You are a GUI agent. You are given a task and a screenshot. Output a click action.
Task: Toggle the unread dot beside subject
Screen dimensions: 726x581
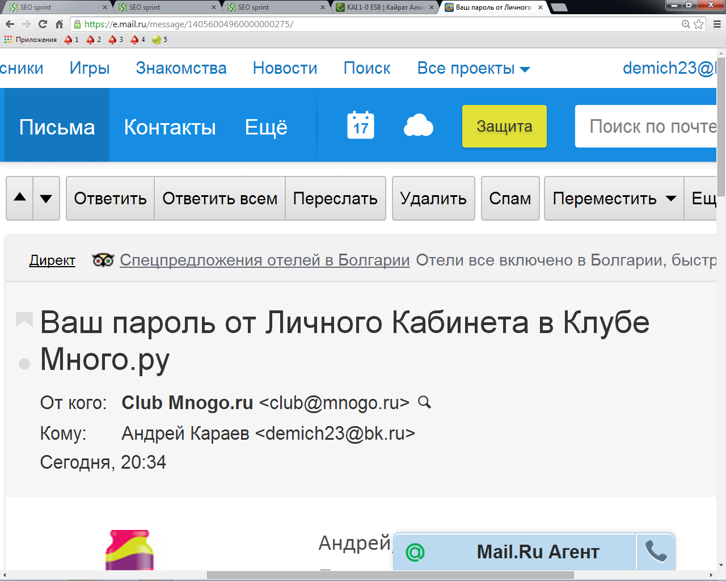click(24, 364)
